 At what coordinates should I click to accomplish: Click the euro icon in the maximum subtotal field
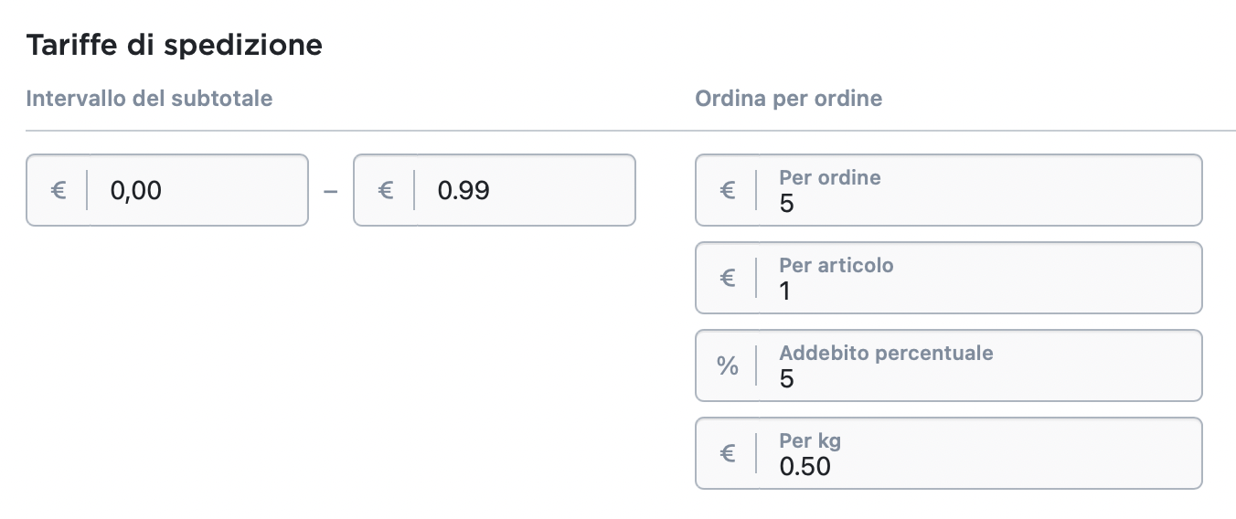[386, 190]
